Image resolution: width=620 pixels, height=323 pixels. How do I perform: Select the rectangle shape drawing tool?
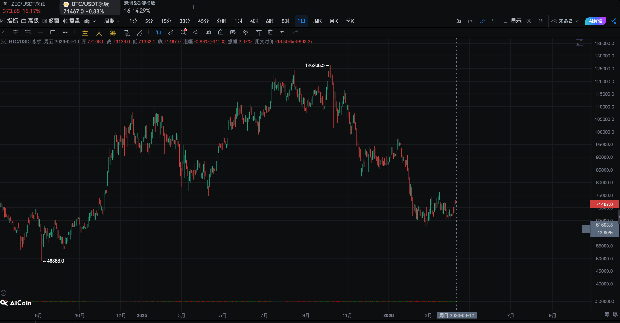click(53, 32)
